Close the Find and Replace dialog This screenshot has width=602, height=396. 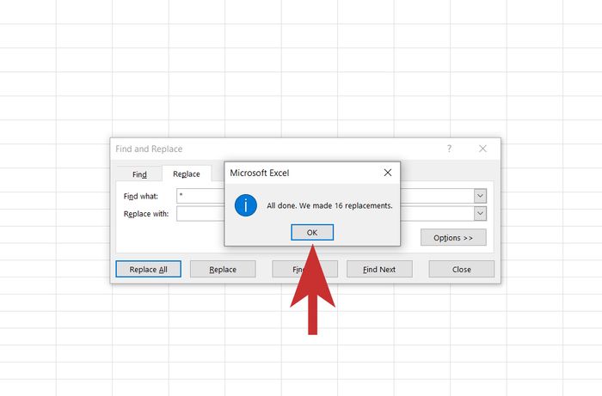tap(482, 149)
